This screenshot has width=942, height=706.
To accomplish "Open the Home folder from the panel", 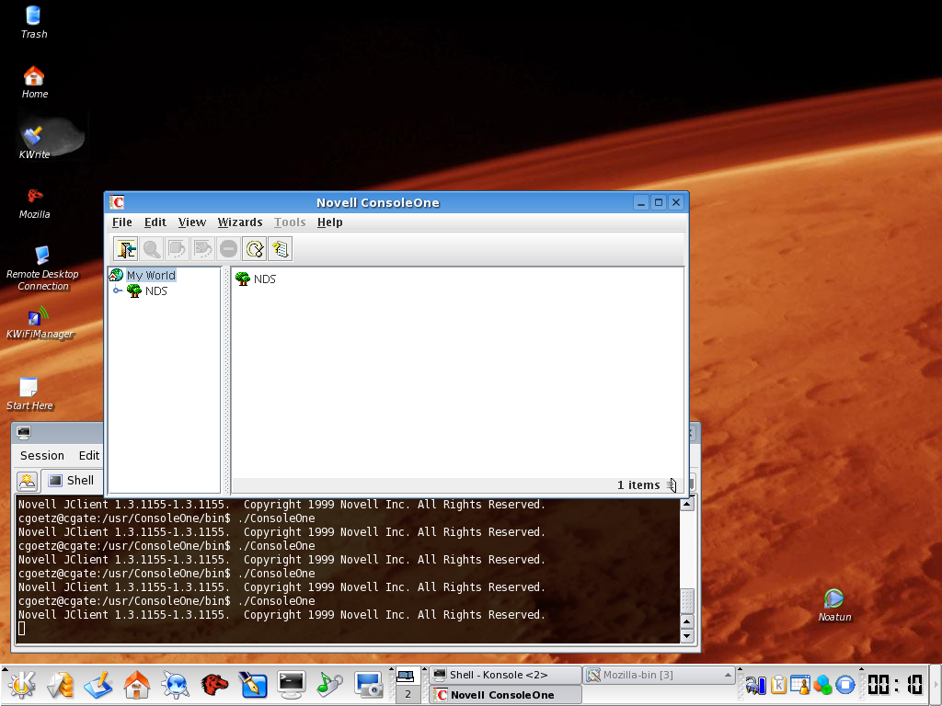I will coord(136,685).
